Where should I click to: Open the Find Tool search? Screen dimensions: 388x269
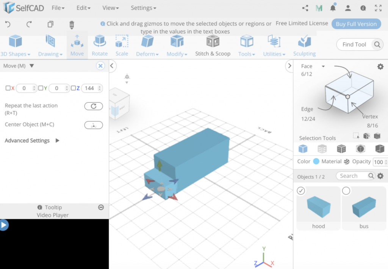click(358, 44)
